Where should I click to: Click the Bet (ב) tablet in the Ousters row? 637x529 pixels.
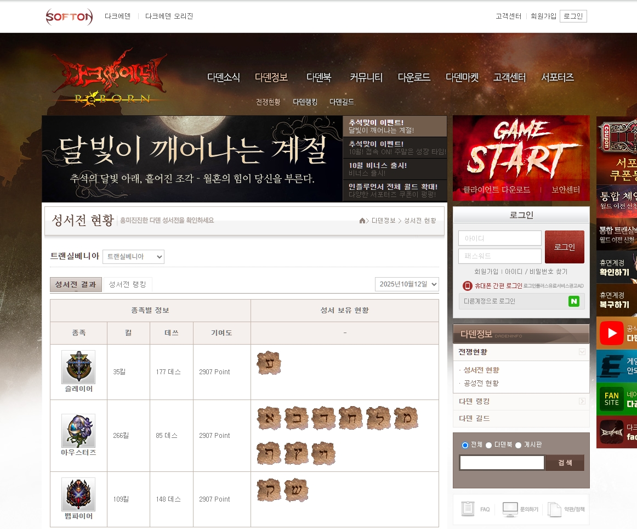pyautogui.click(x=296, y=418)
